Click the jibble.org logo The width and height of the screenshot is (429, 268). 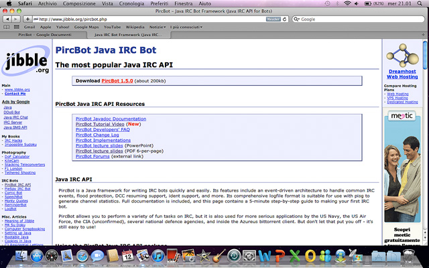(26, 61)
